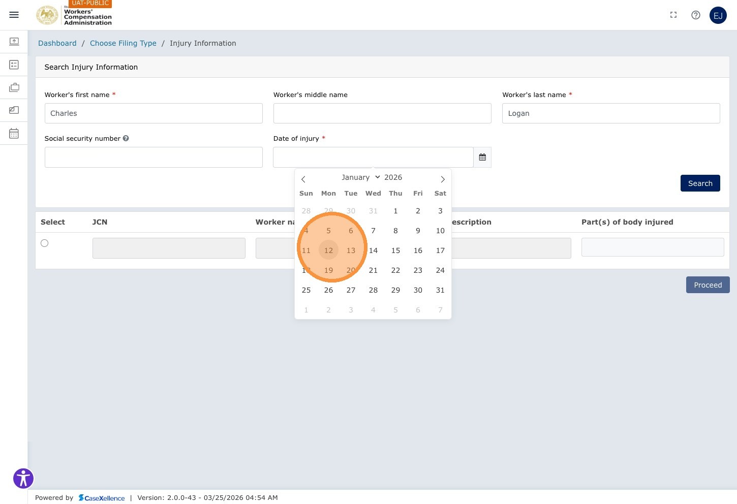The height and width of the screenshot is (504, 737).
Task: Toggle fullscreen mode icon
Action: click(x=673, y=15)
